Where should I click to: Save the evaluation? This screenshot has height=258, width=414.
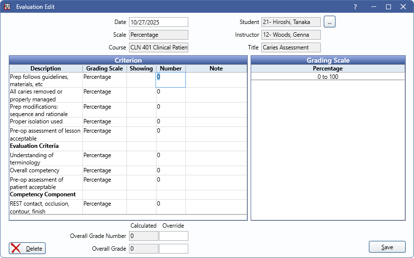(x=387, y=247)
